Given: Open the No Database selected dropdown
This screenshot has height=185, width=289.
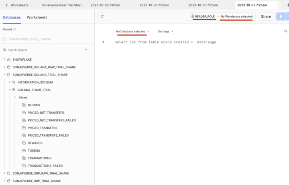Looking at the screenshot, I should click(132, 31).
